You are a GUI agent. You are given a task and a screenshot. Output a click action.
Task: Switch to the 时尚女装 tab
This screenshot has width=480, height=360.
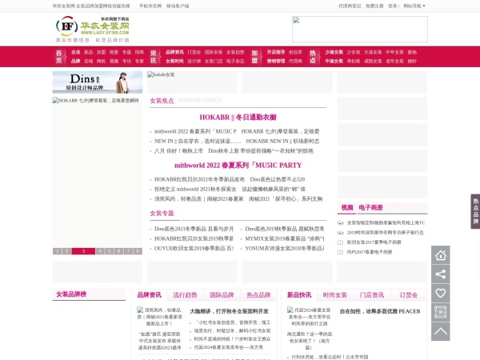point(335,294)
